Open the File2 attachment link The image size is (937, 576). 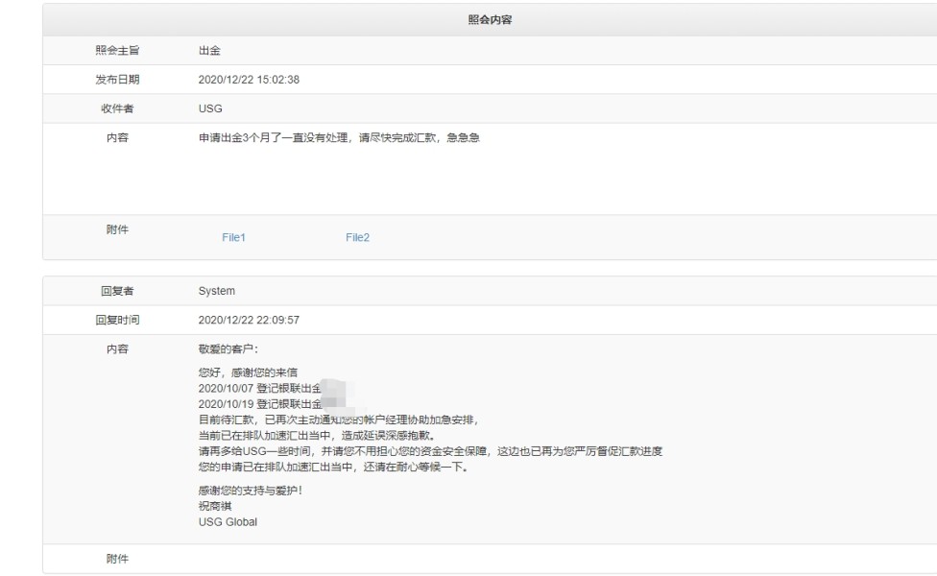pos(357,238)
